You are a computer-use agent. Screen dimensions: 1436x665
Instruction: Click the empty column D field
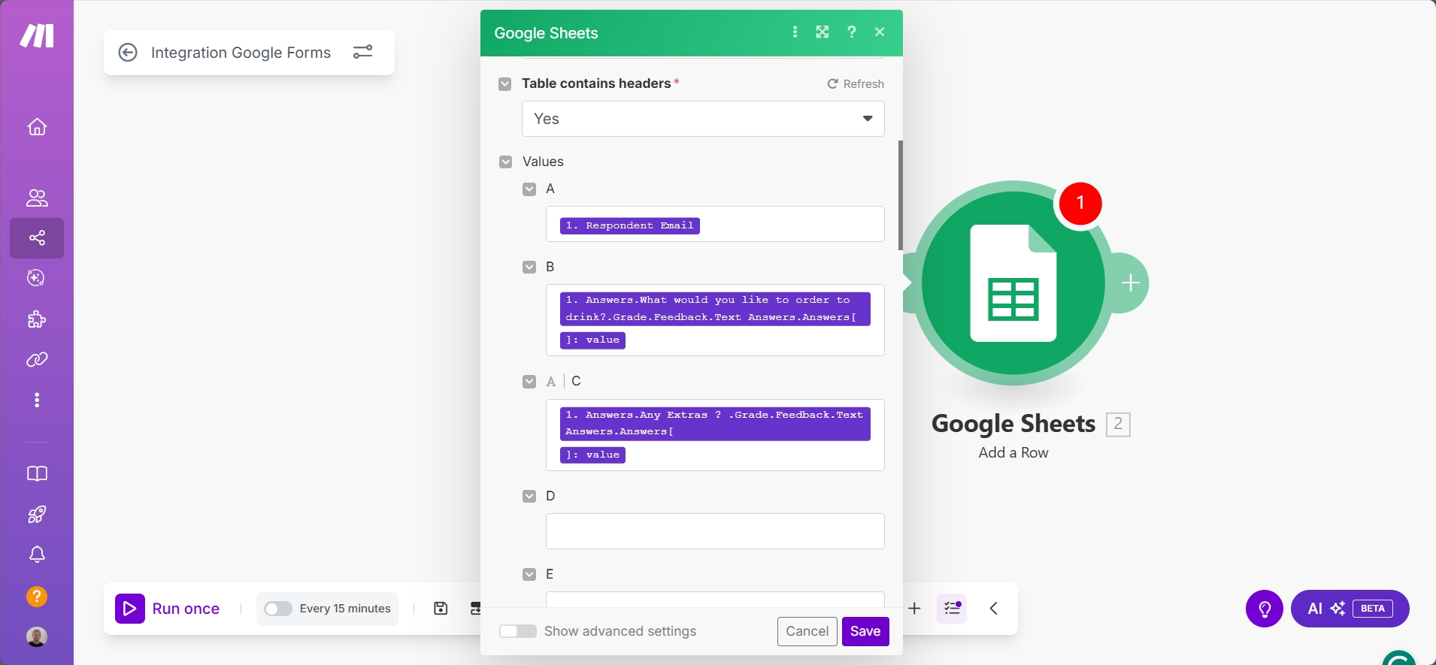pyautogui.click(x=715, y=531)
